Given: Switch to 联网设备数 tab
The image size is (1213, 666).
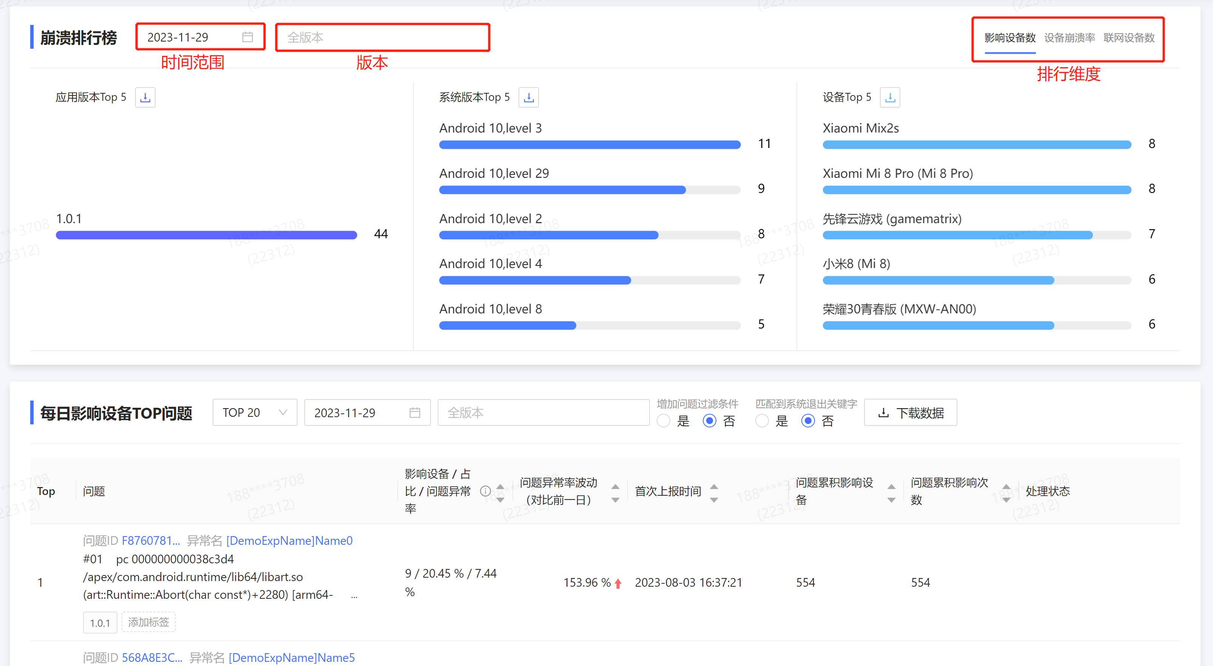Looking at the screenshot, I should click(1129, 38).
